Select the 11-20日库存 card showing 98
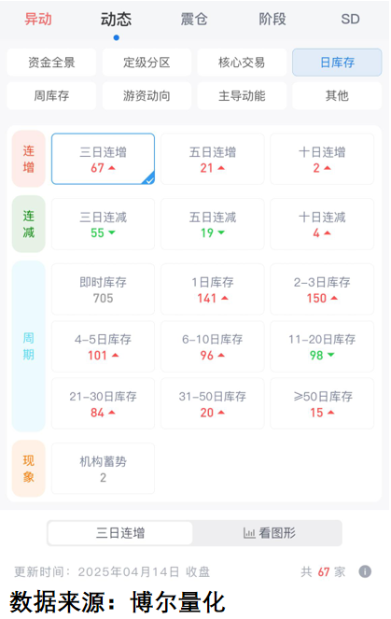The height and width of the screenshot is (619, 391). [x=322, y=346]
